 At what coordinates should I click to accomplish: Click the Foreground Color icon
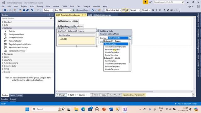pyautogui.click(x=164, y=10)
